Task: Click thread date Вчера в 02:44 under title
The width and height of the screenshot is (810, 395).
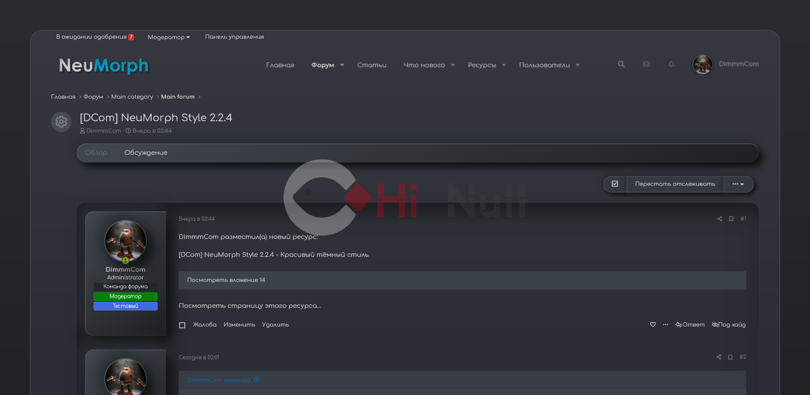Action: pos(152,131)
